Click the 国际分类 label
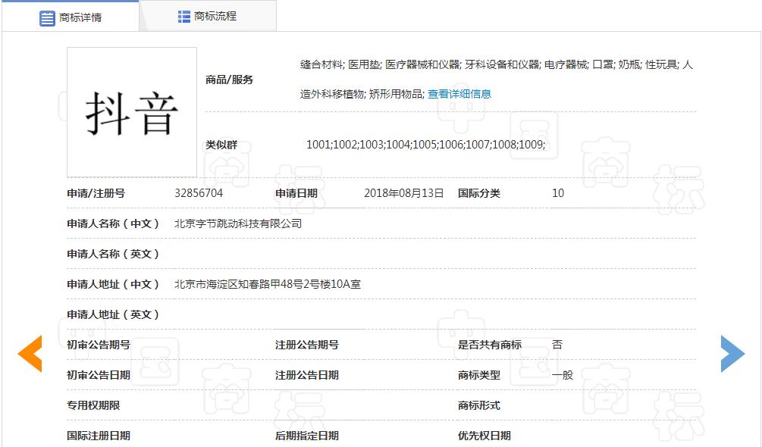 tap(479, 193)
